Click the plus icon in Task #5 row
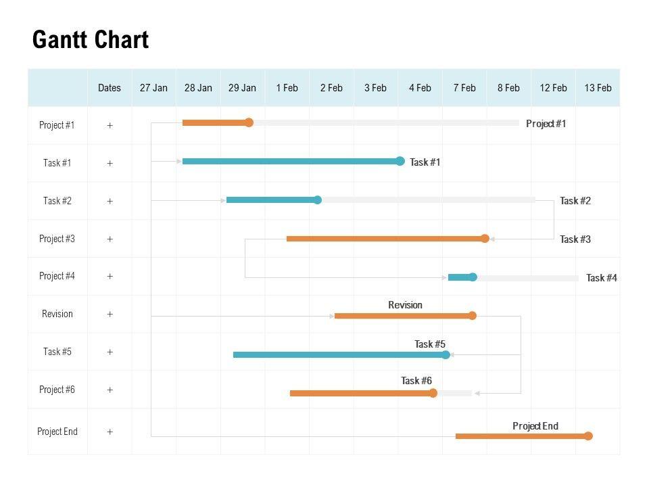The height and width of the screenshot is (487, 649). pyautogui.click(x=110, y=352)
